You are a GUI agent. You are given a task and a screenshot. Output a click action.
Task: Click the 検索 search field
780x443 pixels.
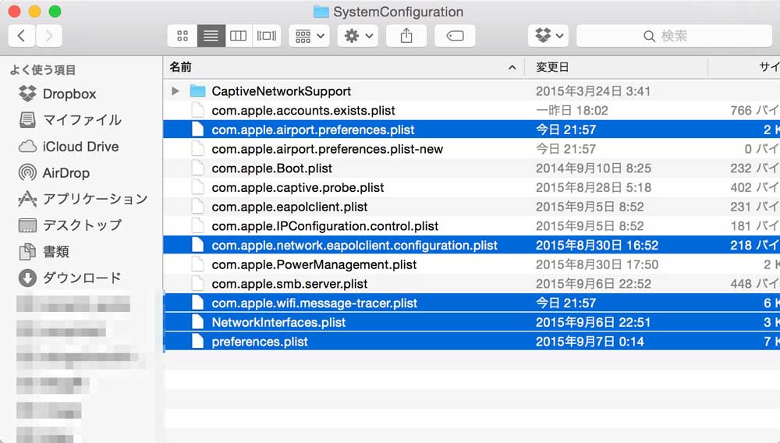(674, 36)
